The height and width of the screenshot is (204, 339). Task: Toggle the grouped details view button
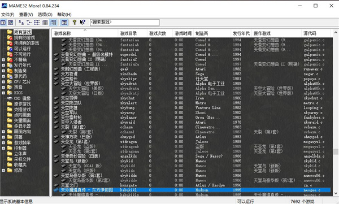tap(53, 22)
